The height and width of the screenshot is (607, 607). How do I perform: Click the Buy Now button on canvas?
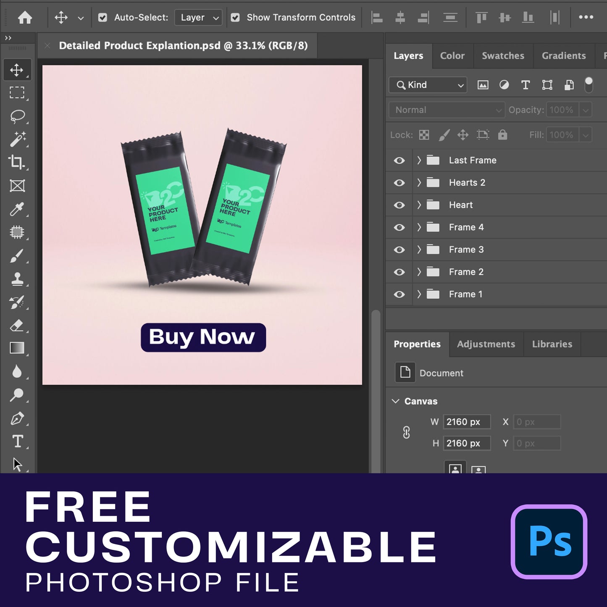(x=203, y=337)
